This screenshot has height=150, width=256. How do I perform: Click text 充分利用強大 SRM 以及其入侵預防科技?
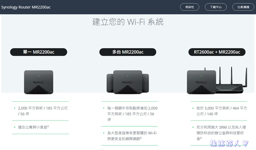221,130
